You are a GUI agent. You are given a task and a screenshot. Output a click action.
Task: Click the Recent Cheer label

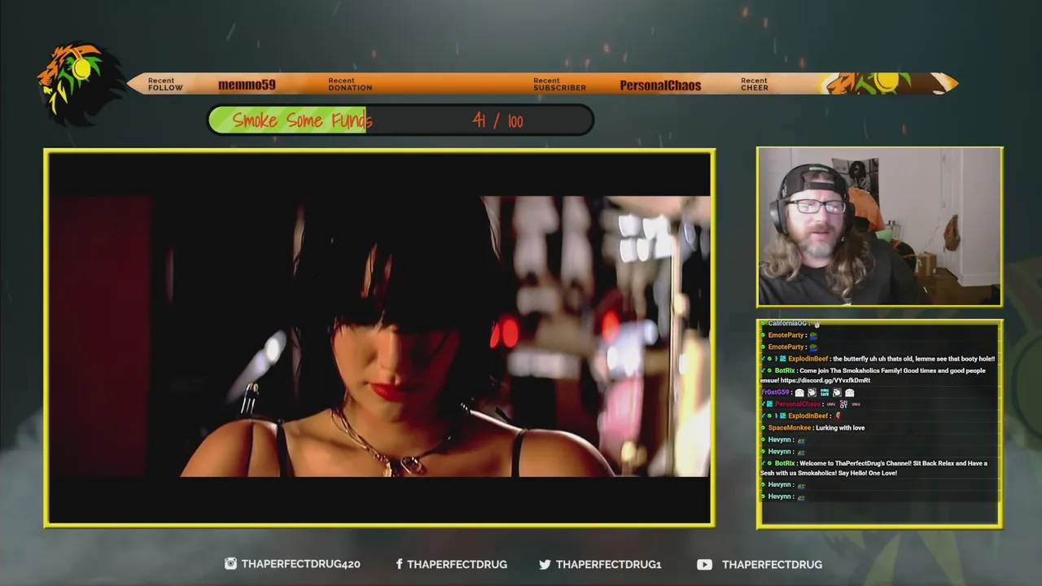(755, 84)
